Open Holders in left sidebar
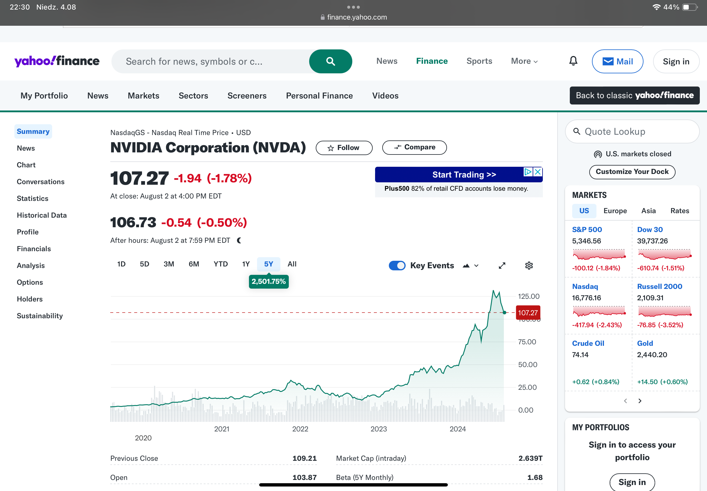 click(30, 299)
